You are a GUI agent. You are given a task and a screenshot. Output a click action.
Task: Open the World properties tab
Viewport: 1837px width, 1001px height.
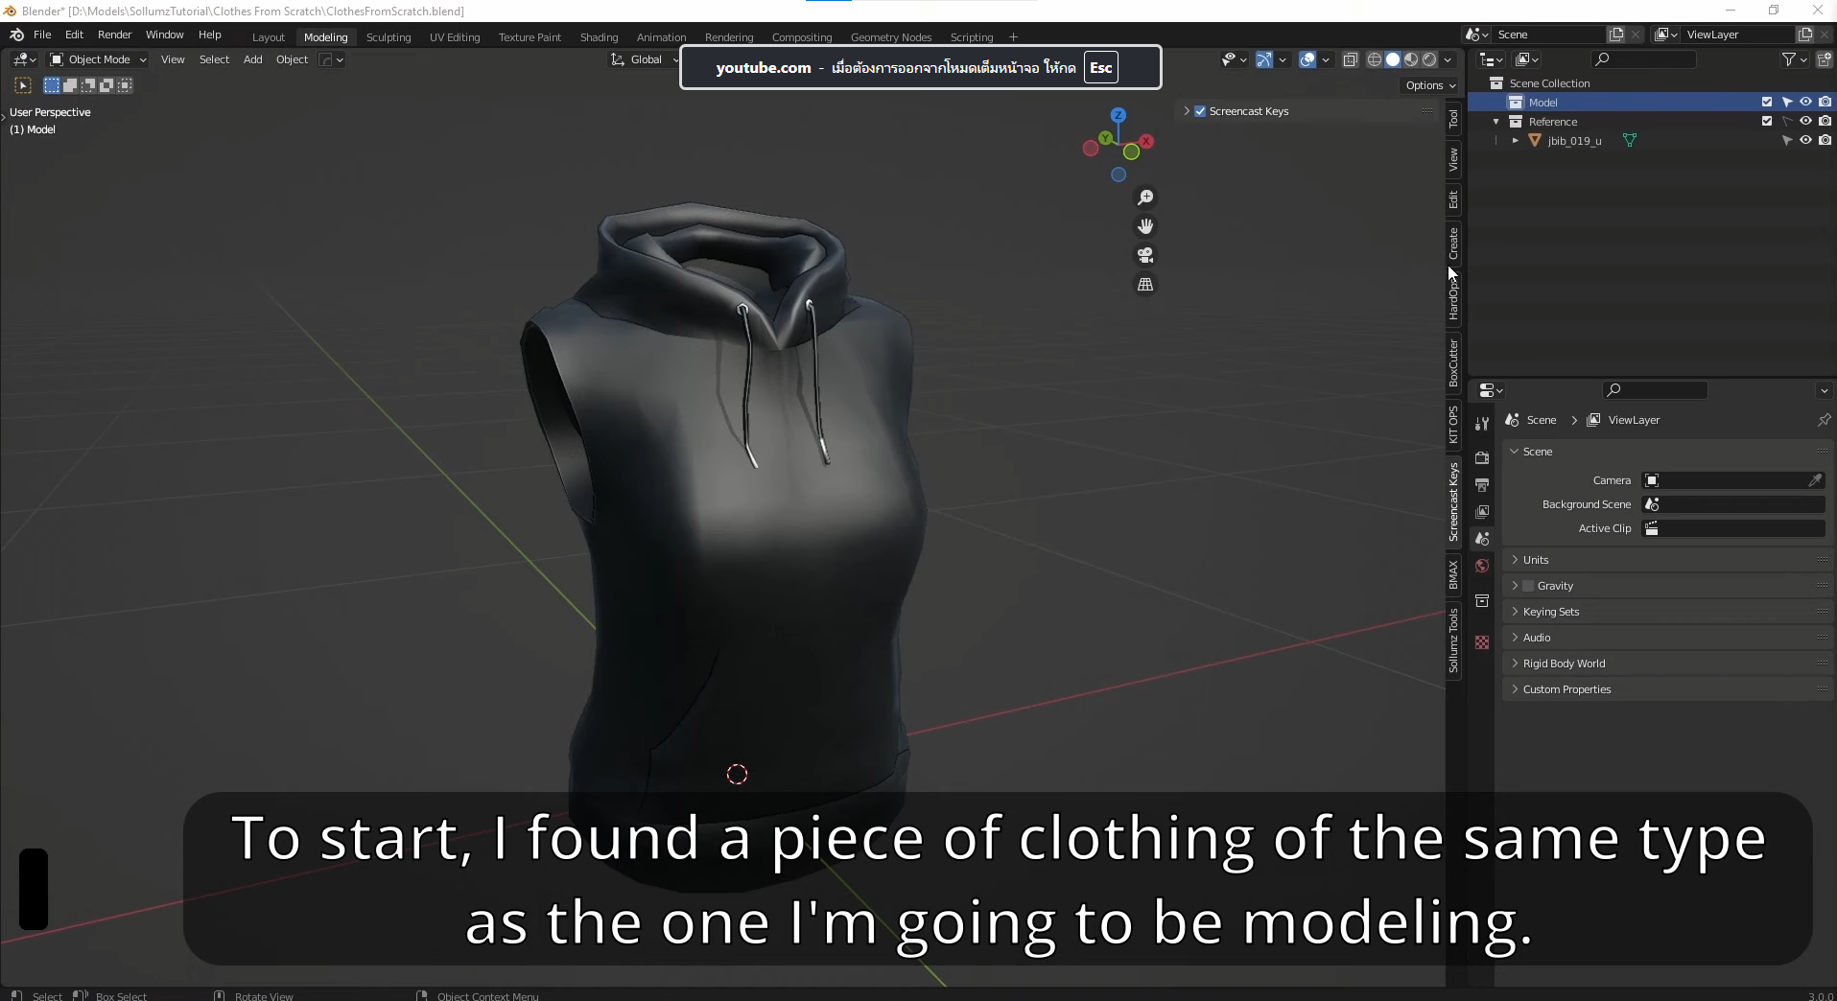(1481, 565)
